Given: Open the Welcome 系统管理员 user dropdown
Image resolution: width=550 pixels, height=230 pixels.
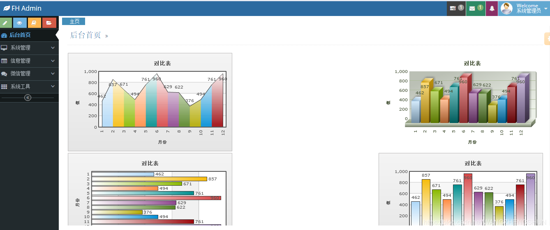Looking at the screenshot, I should click(524, 8).
